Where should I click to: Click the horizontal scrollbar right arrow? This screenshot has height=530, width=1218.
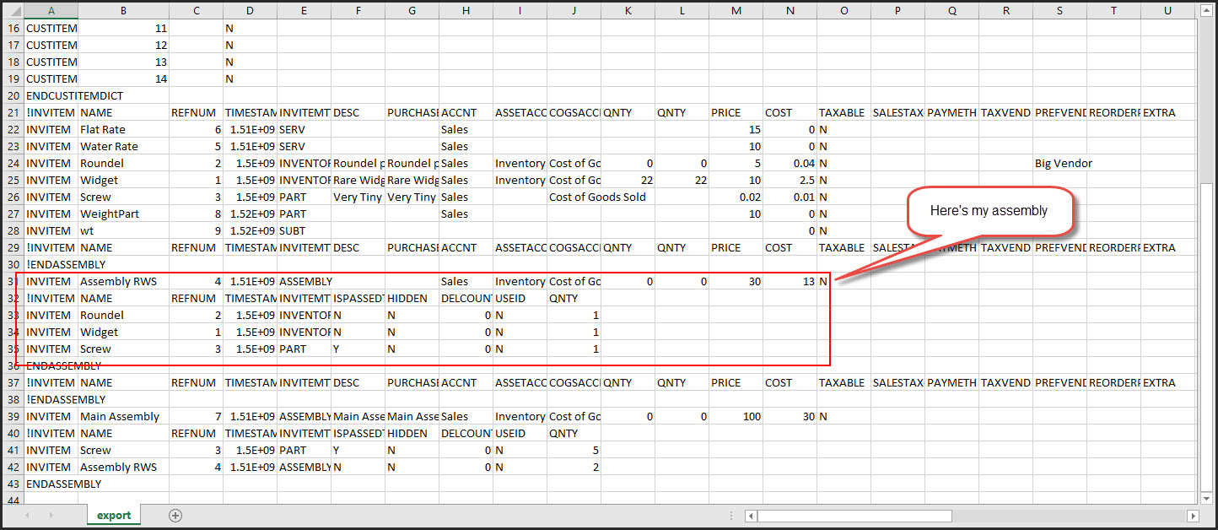tap(1193, 516)
